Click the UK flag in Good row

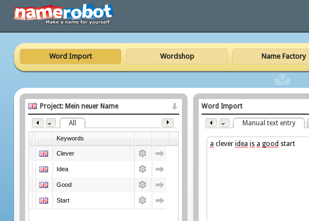click(x=44, y=185)
